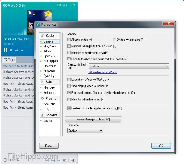
Task: Check Minimize when [X] button is clicked
Action: (x=69, y=46)
